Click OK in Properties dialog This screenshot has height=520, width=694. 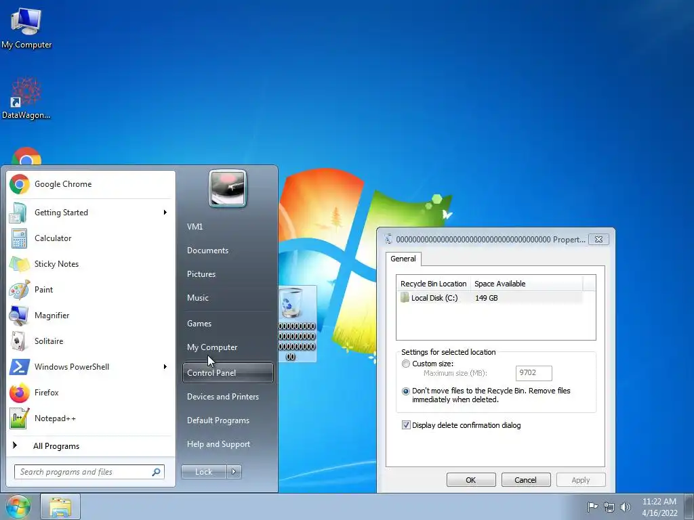[x=471, y=480]
